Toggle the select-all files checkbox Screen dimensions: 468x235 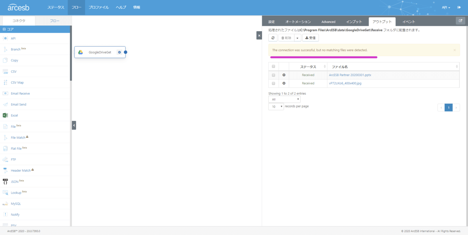pos(273,67)
